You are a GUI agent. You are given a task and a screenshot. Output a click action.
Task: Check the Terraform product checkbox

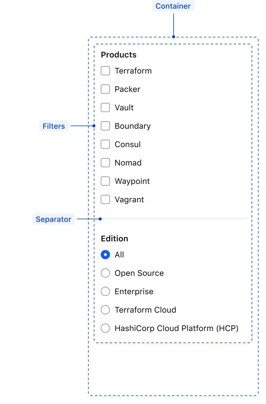(105, 71)
